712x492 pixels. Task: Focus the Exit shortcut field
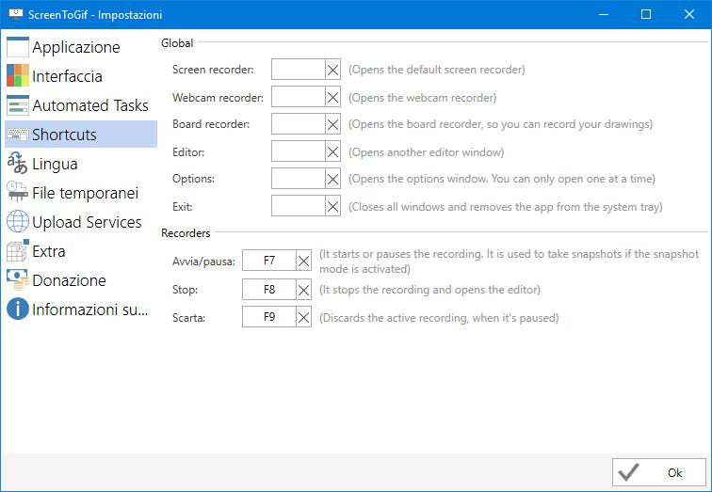point(299,206)
